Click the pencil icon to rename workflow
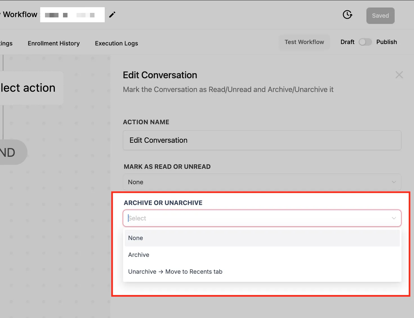 [x=112, y=15]
